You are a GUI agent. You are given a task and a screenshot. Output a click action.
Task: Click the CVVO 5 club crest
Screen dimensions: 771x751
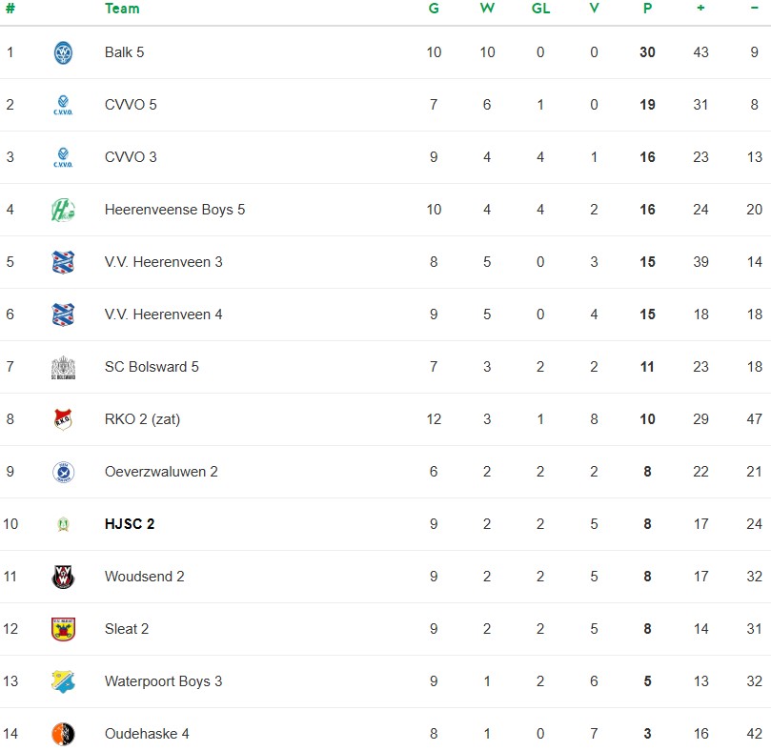point(63,105)
